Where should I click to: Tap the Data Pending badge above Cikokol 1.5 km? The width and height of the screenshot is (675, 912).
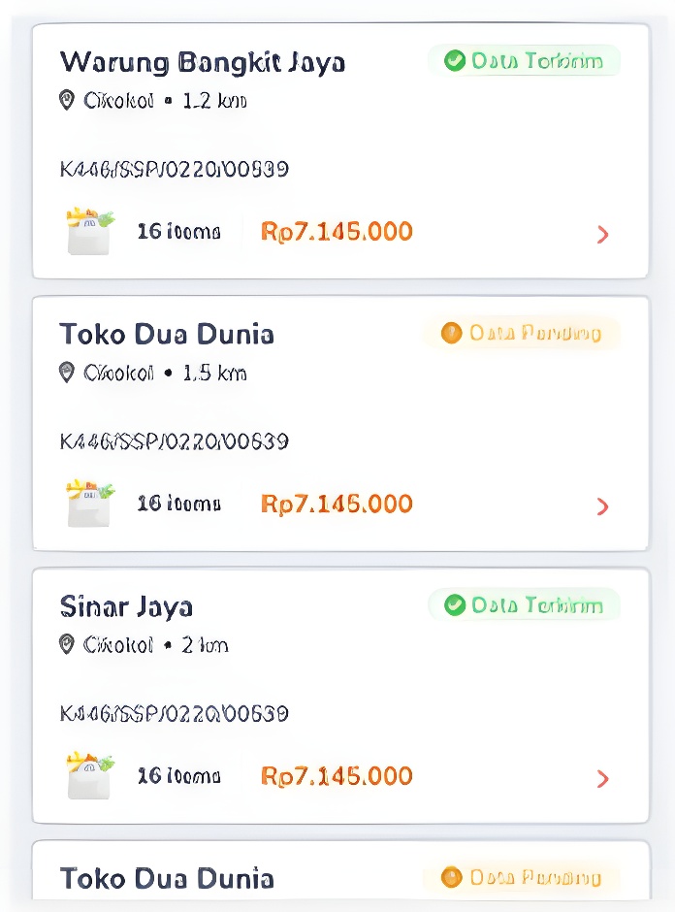click(522, 334)
